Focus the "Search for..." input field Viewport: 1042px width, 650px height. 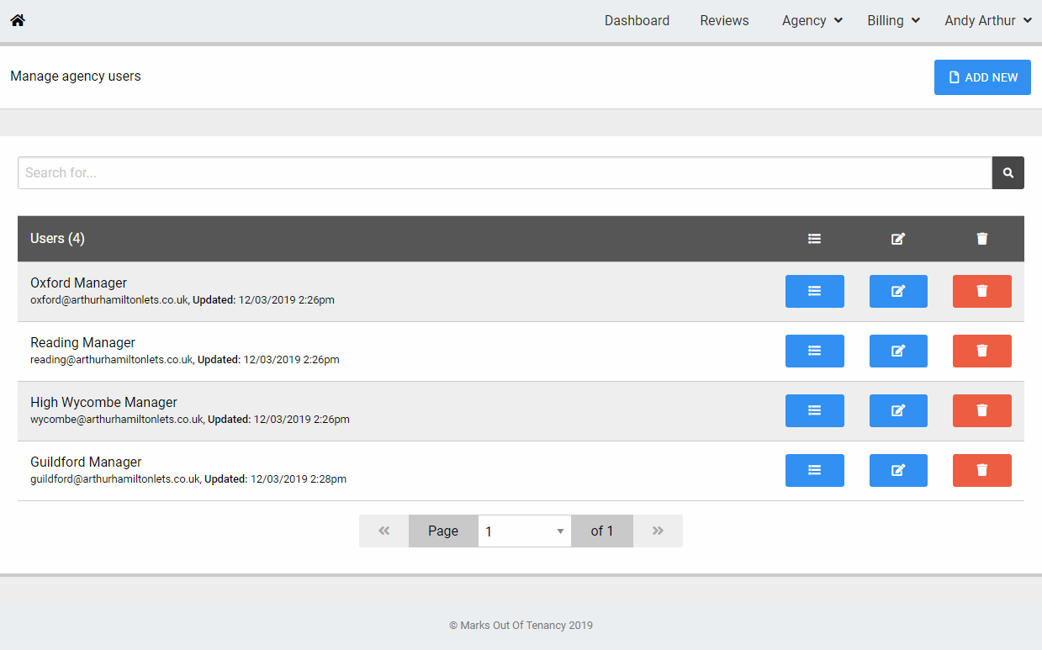tap(505, 173)
